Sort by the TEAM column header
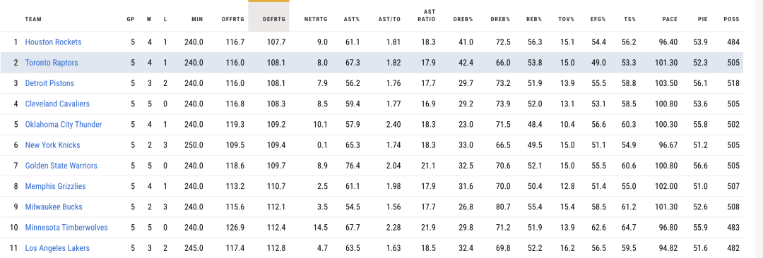The height and width of the screenshot is (258, 763). [34, 20]
